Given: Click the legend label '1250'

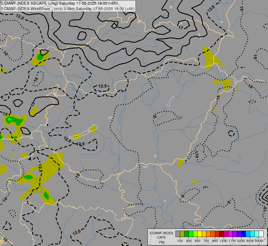Looking at the screenshot, I should tap(224, 241).
